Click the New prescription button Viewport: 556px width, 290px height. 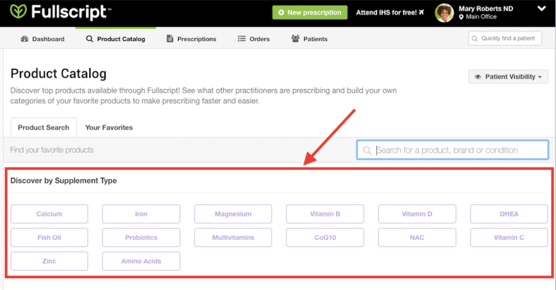point(310,13)
